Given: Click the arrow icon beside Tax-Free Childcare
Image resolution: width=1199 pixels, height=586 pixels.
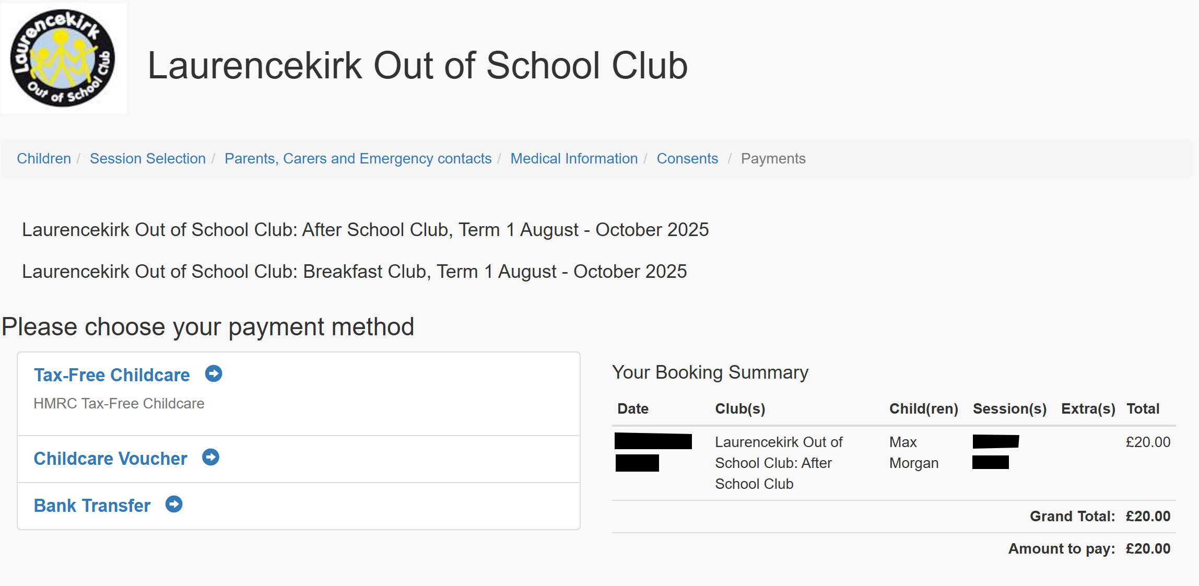Looking at the screenshot, I should 214,374.
